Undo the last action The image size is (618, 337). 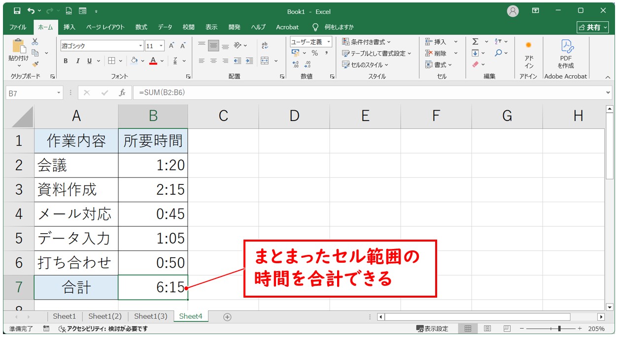click(x=32, y=11)
